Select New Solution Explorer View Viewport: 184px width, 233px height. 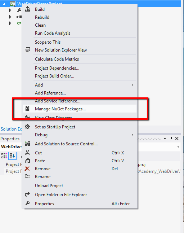point(79,50)
